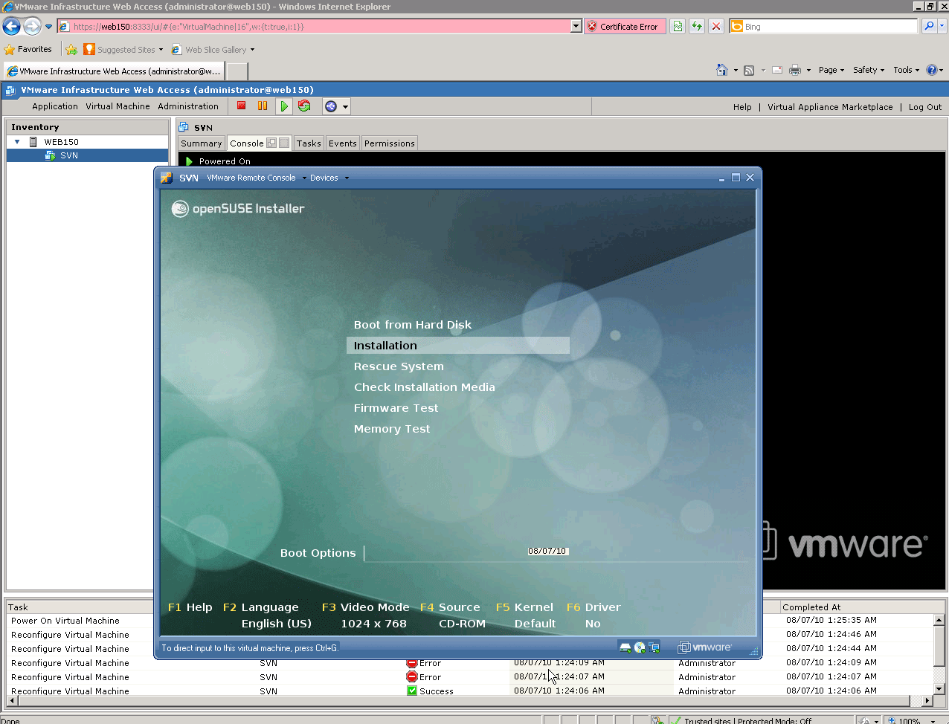Click the IE browser Back arrow
This screenshot has width=949, height=724.
point(11,27)
